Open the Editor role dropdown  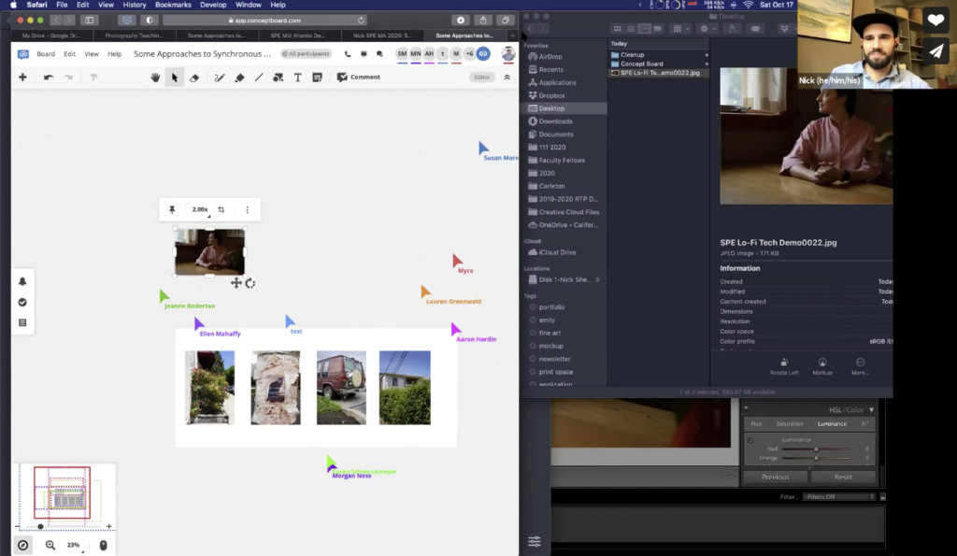(x=482, y=77)
